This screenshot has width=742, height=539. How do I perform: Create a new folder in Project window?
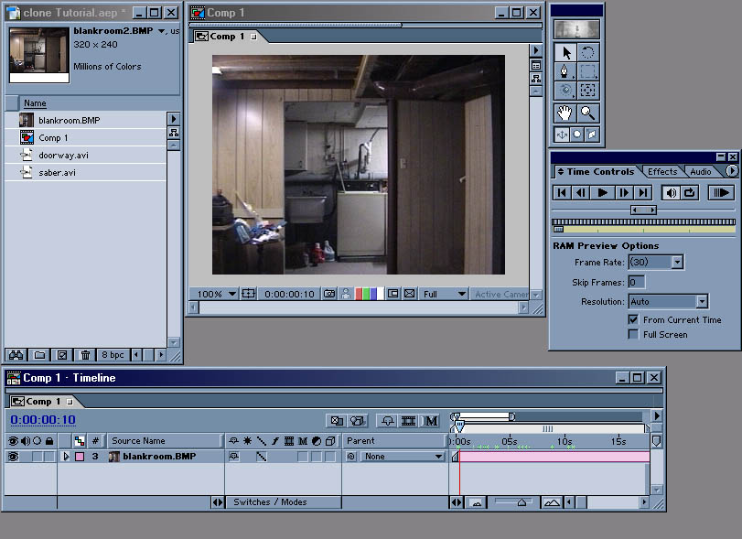click(x=39, y=354)
